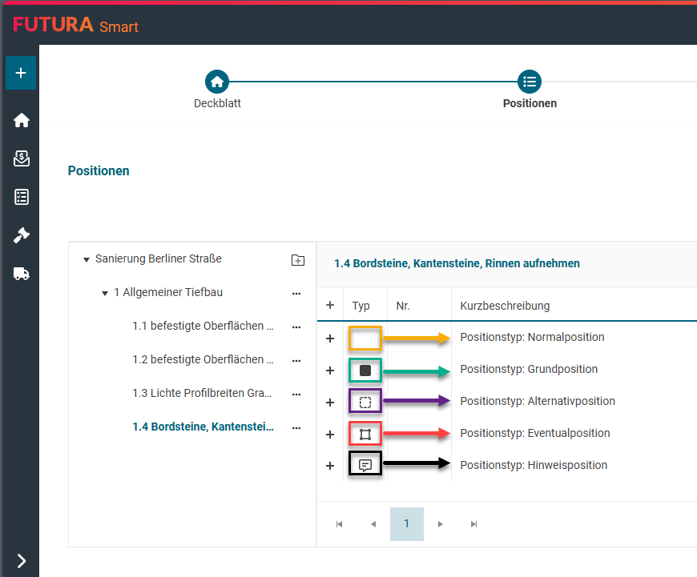Open the three-dot menu for 1 Allgemeiner Tiefbau

(296, 293)
